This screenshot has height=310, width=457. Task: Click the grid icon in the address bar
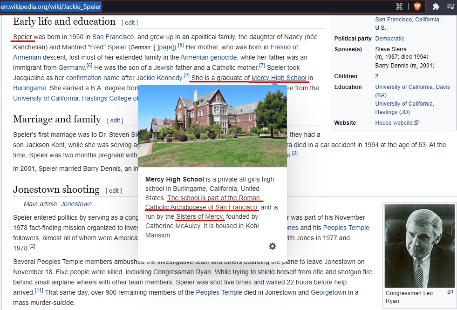[399, 7]
